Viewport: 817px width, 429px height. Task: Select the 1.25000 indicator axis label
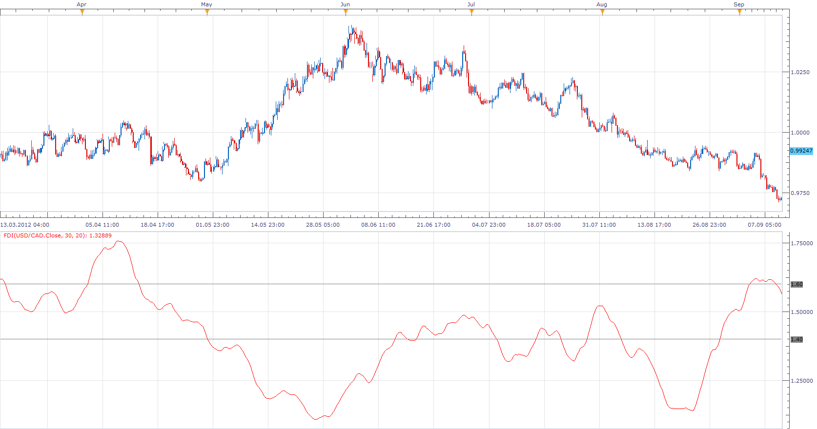coord(802,381)
